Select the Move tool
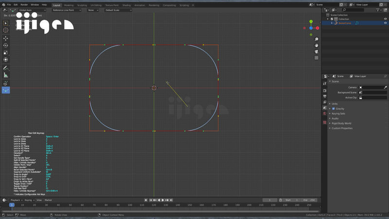 click(x=6, y=38)
